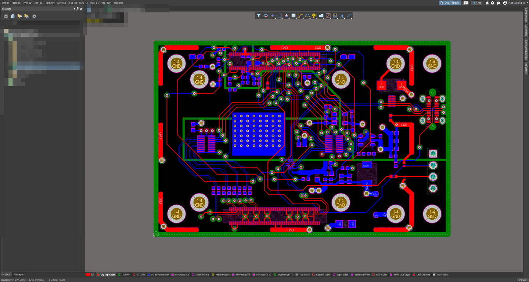Click the dimension placement tool
The height and width of the screenshot is (282, 529).
click(x=335, y=16)
